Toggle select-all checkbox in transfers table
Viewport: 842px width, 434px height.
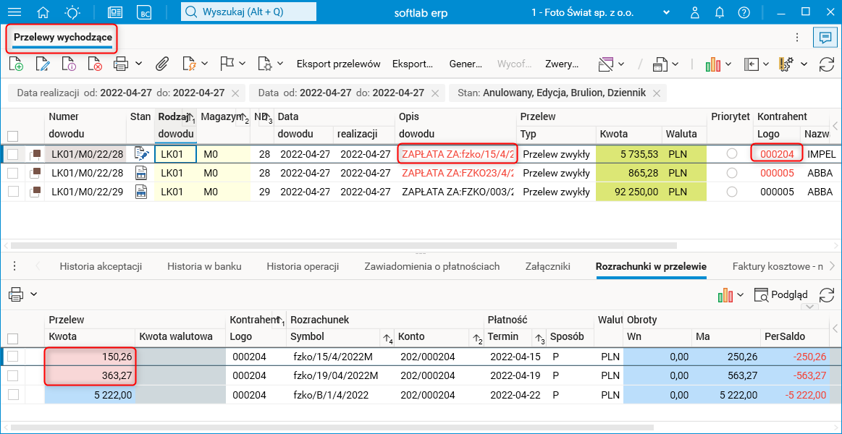click(13, 136)
